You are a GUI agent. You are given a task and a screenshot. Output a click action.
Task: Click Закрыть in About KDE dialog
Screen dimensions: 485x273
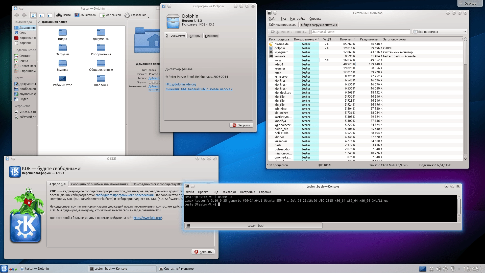pyautogui.click(x=203, y=252)
